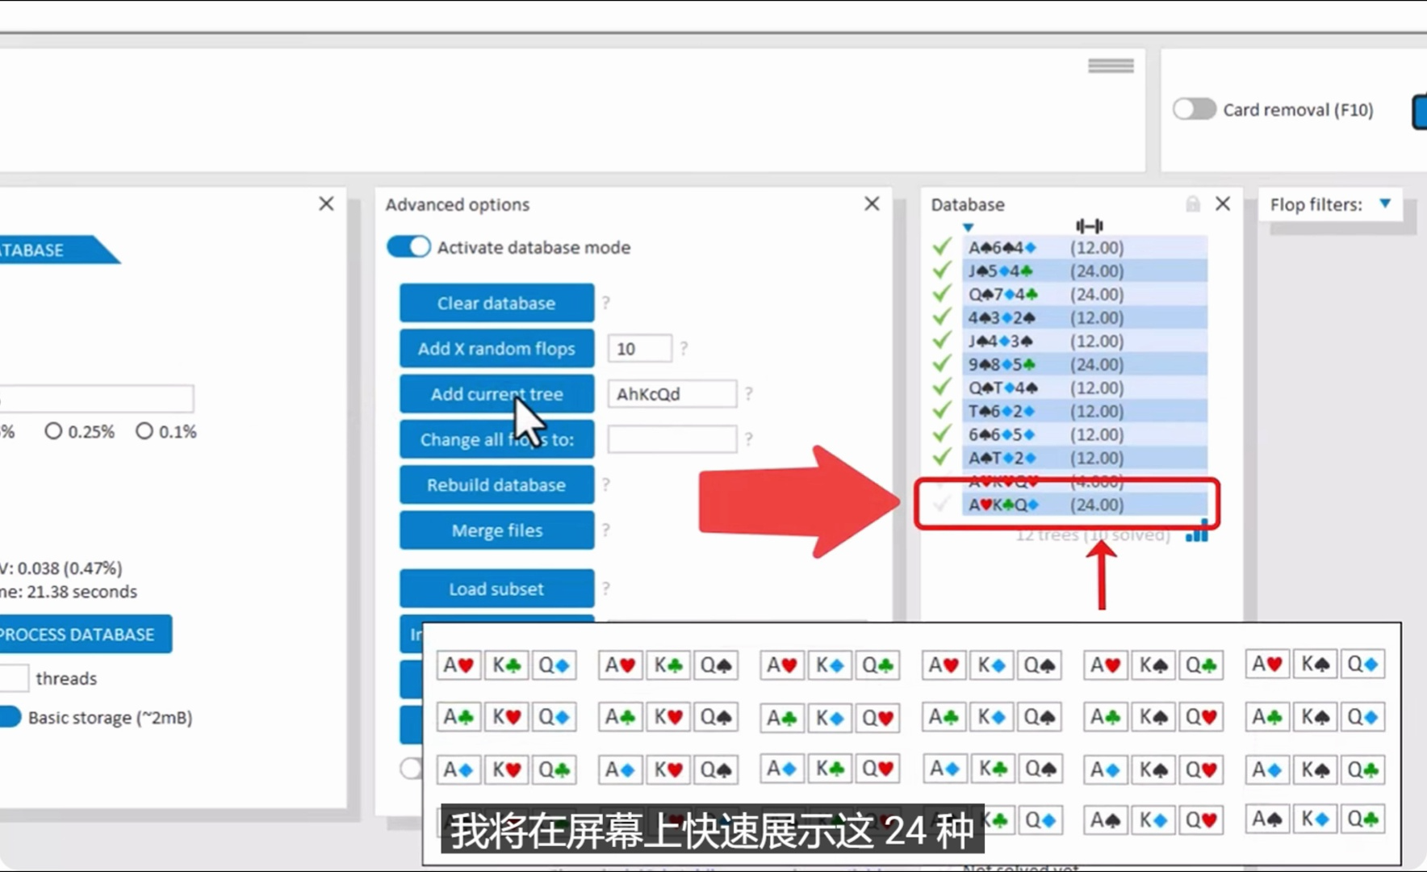The image size is (1427, 872).
Task: Click the green checkmark of the J43 flop
Action: pyautogui.click(x=941, y=340)
